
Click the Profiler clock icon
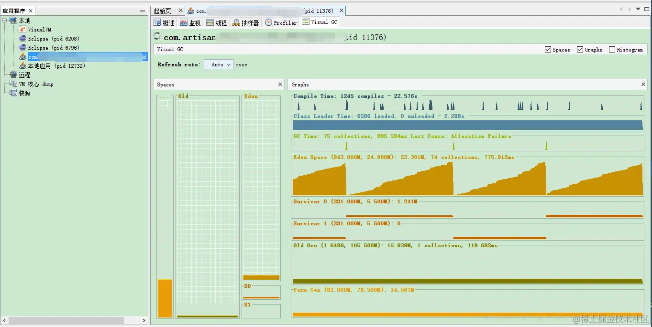[x=268, y=22]
